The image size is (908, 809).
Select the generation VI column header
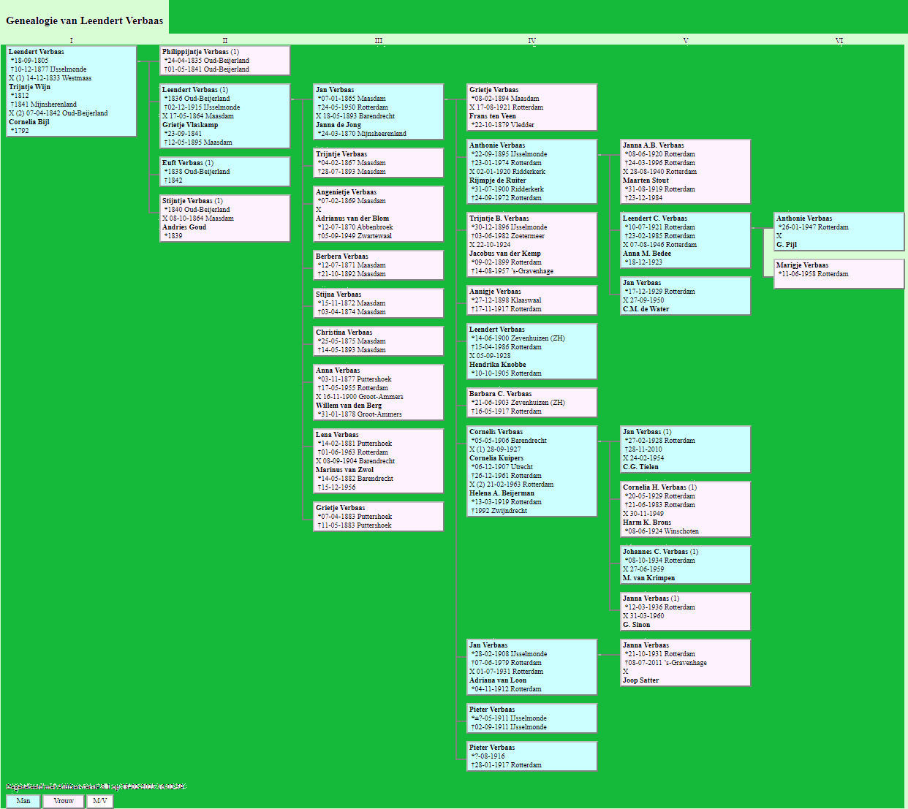coord(839,40)
